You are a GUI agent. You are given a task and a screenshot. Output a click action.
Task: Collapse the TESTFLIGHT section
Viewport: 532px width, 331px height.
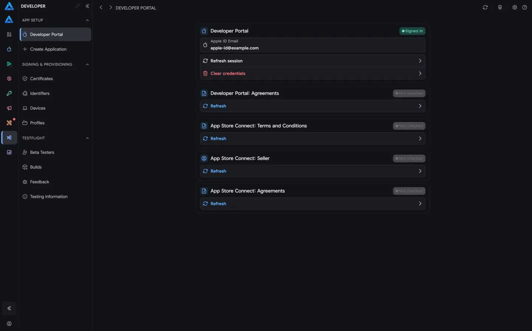(x=87, y=138)
